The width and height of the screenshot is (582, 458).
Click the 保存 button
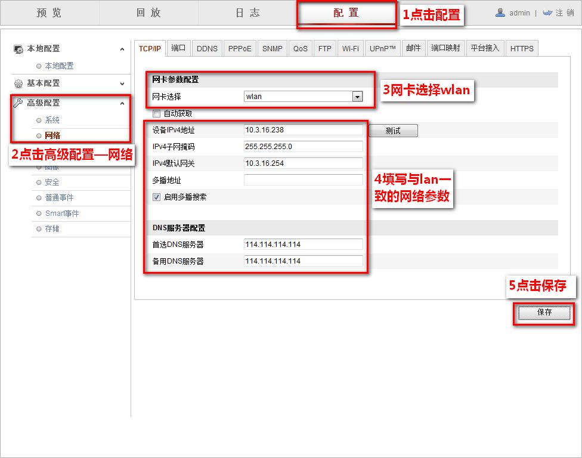[x=543, y=312]
